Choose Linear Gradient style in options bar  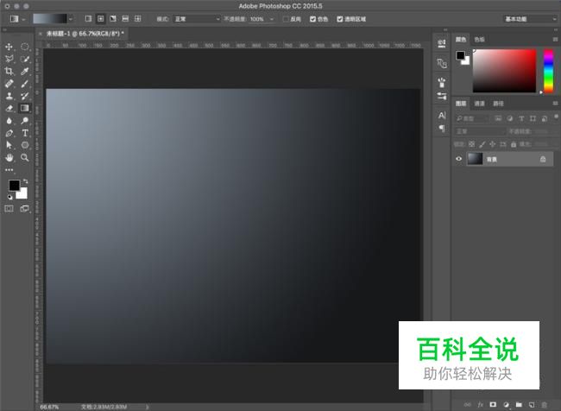(x=88, y=19)
